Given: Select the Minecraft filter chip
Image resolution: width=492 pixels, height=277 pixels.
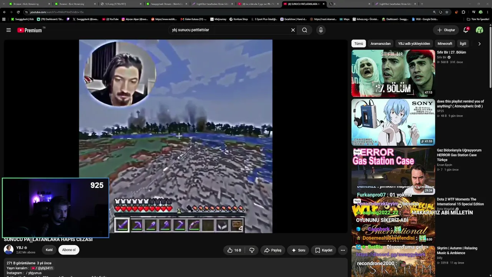Looking at the screenshot, I should coord(445,44).
